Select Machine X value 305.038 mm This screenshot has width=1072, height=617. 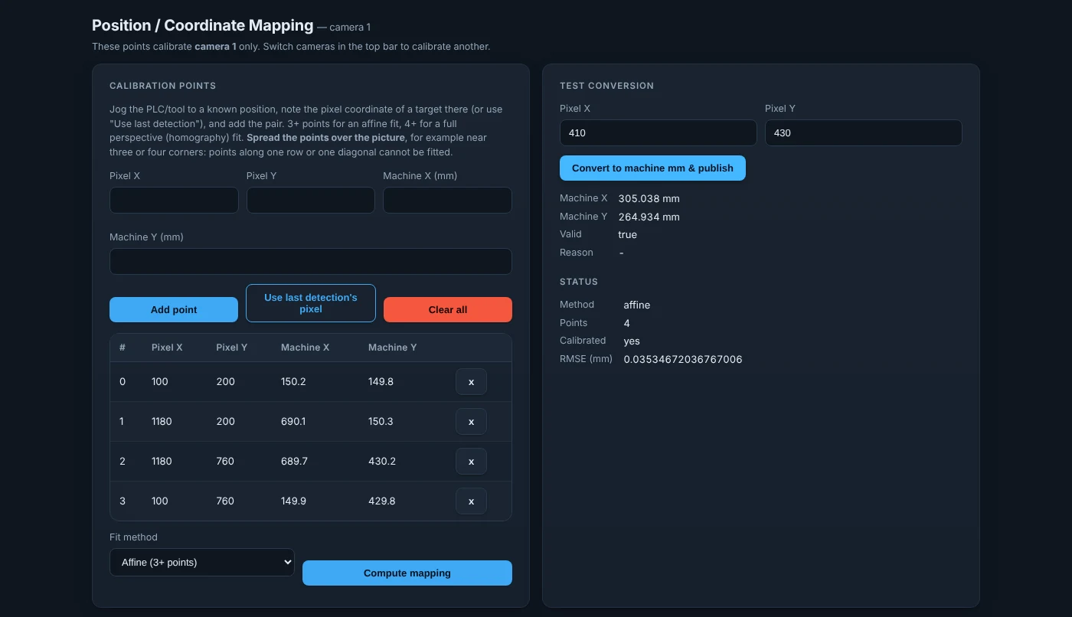point(649,198)
